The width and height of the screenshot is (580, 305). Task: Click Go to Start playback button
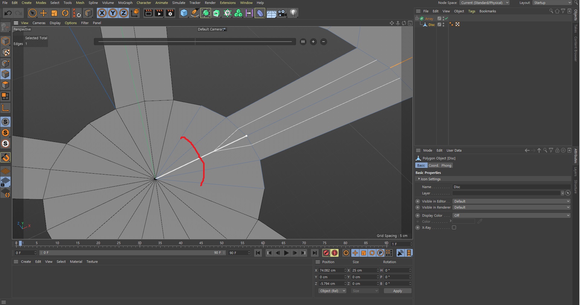[258, 253]
